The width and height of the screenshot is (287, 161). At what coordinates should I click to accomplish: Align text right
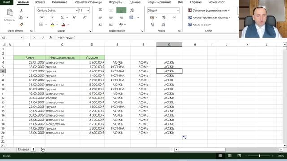point(121,17)
